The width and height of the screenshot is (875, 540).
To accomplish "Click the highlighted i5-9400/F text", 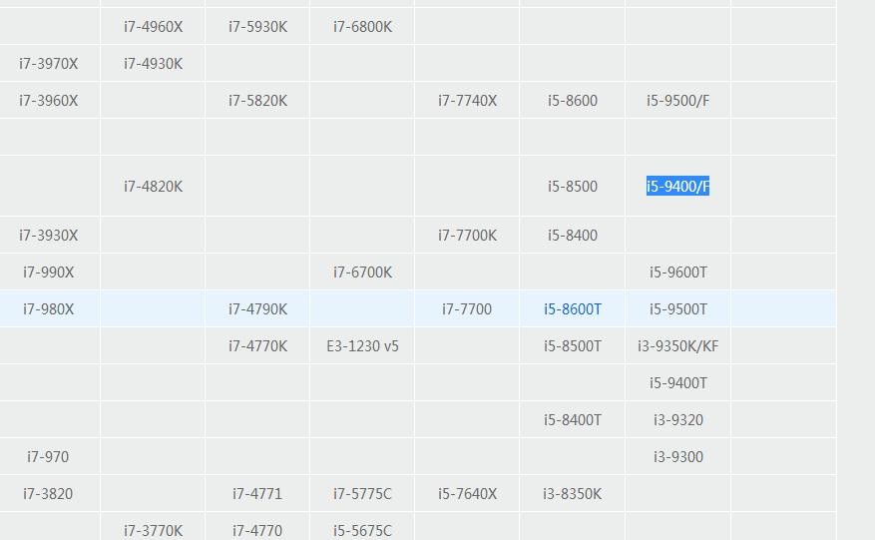I will pyautogui.click(x=677, y=187).
